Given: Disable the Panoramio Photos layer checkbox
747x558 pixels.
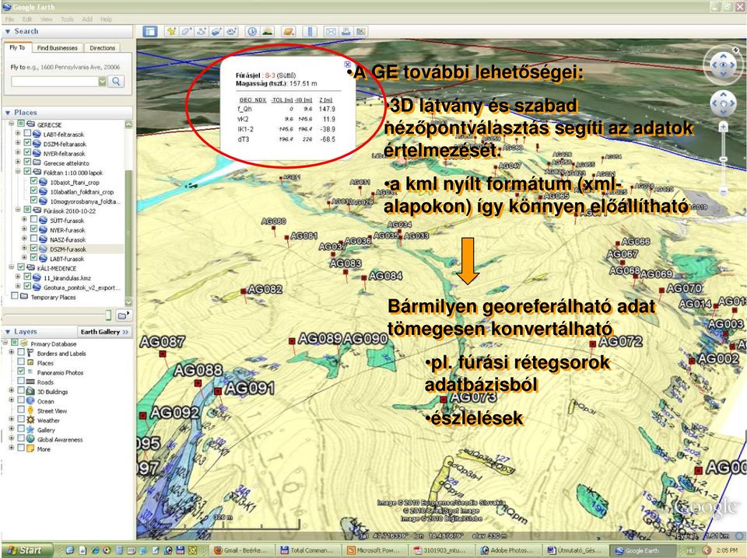Looking at the screenshot, I should (x=21, y=371).
